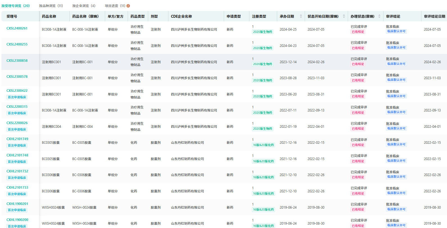
Task: Open acceptance number CXHL2101749
Action: [x=17, y=139]
